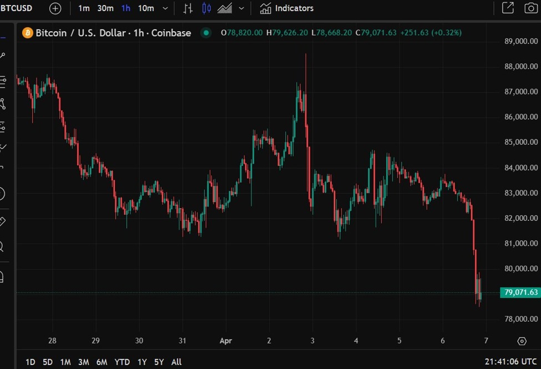
Task: Click the open price value O78,820.00
Action: coord(241,33)
